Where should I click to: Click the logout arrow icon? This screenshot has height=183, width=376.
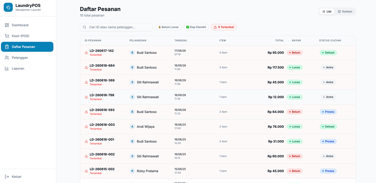[x=7, y=177]
